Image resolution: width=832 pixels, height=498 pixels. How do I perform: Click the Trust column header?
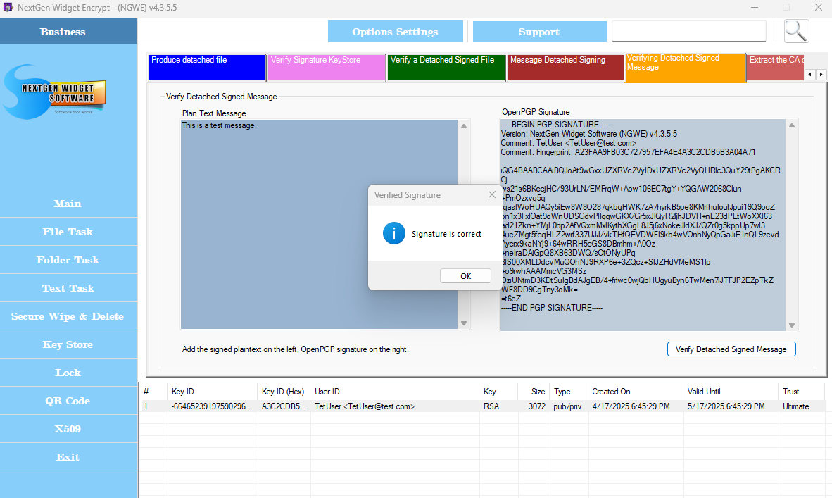(801, 392)
